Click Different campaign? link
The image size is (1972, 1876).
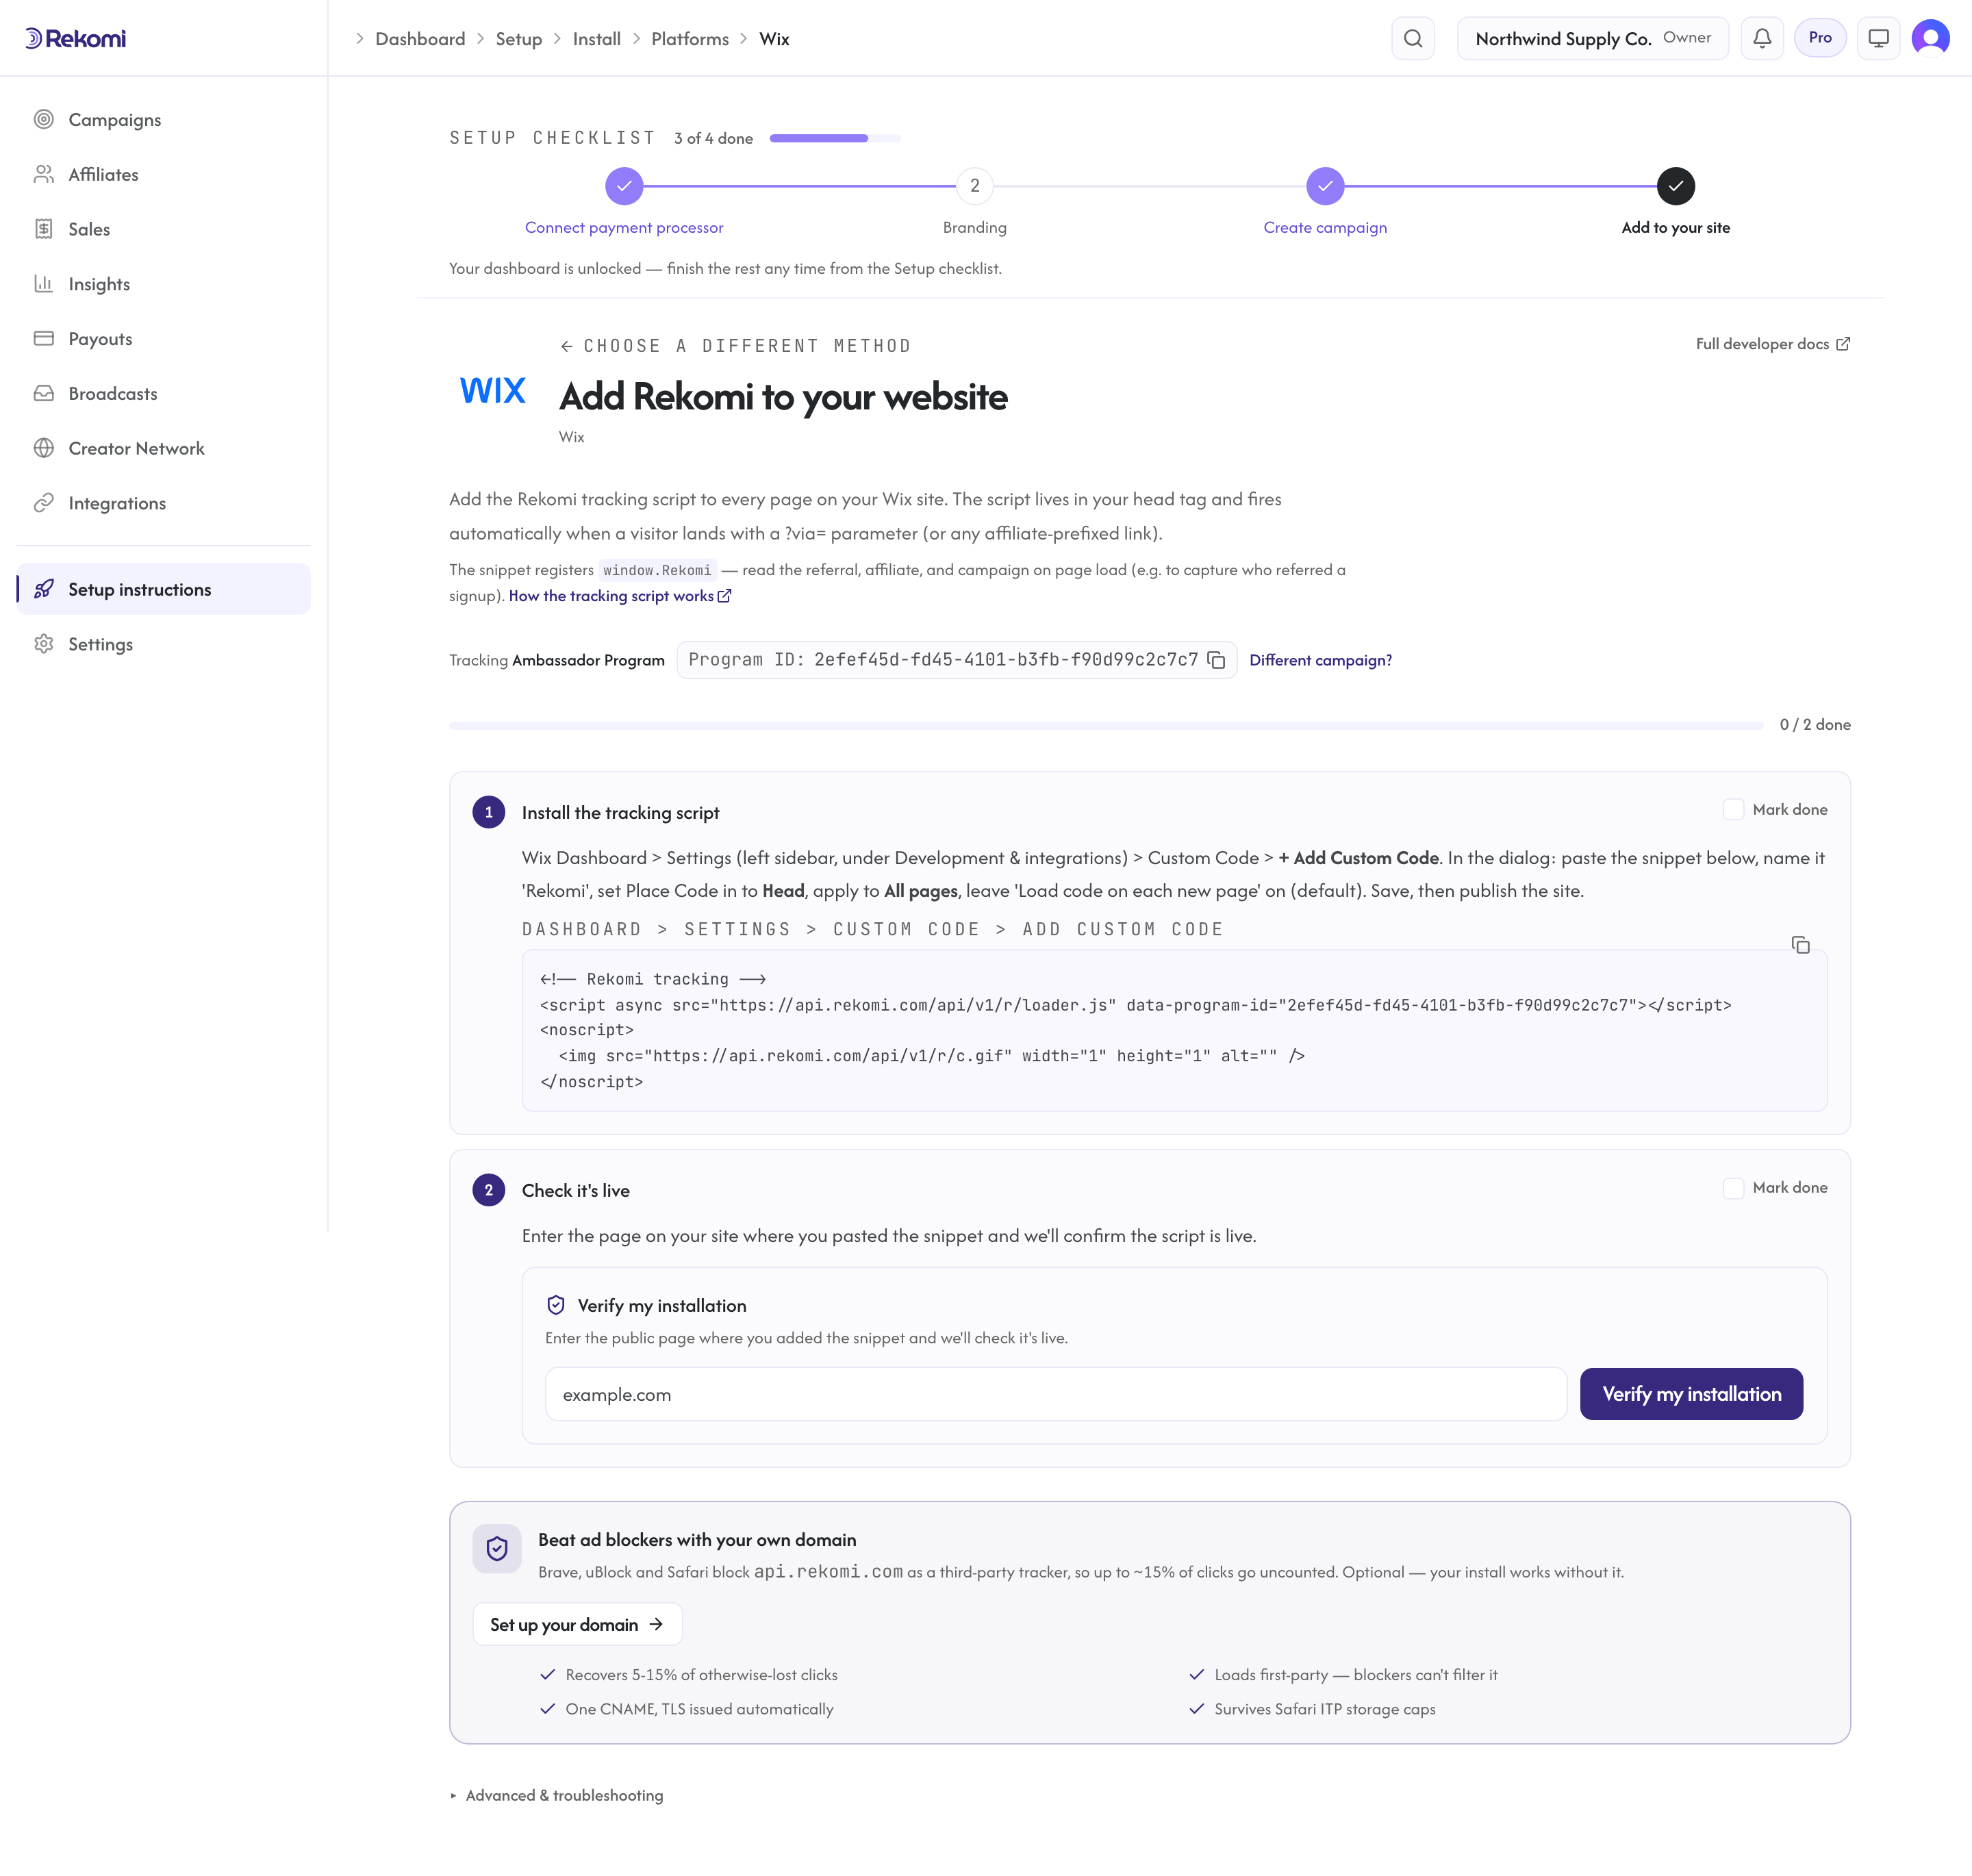(x=1320, y=660)
